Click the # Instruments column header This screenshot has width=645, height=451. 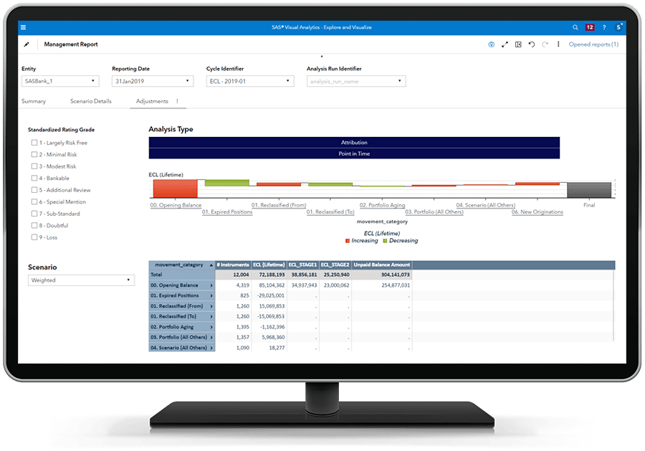(233, 265)
